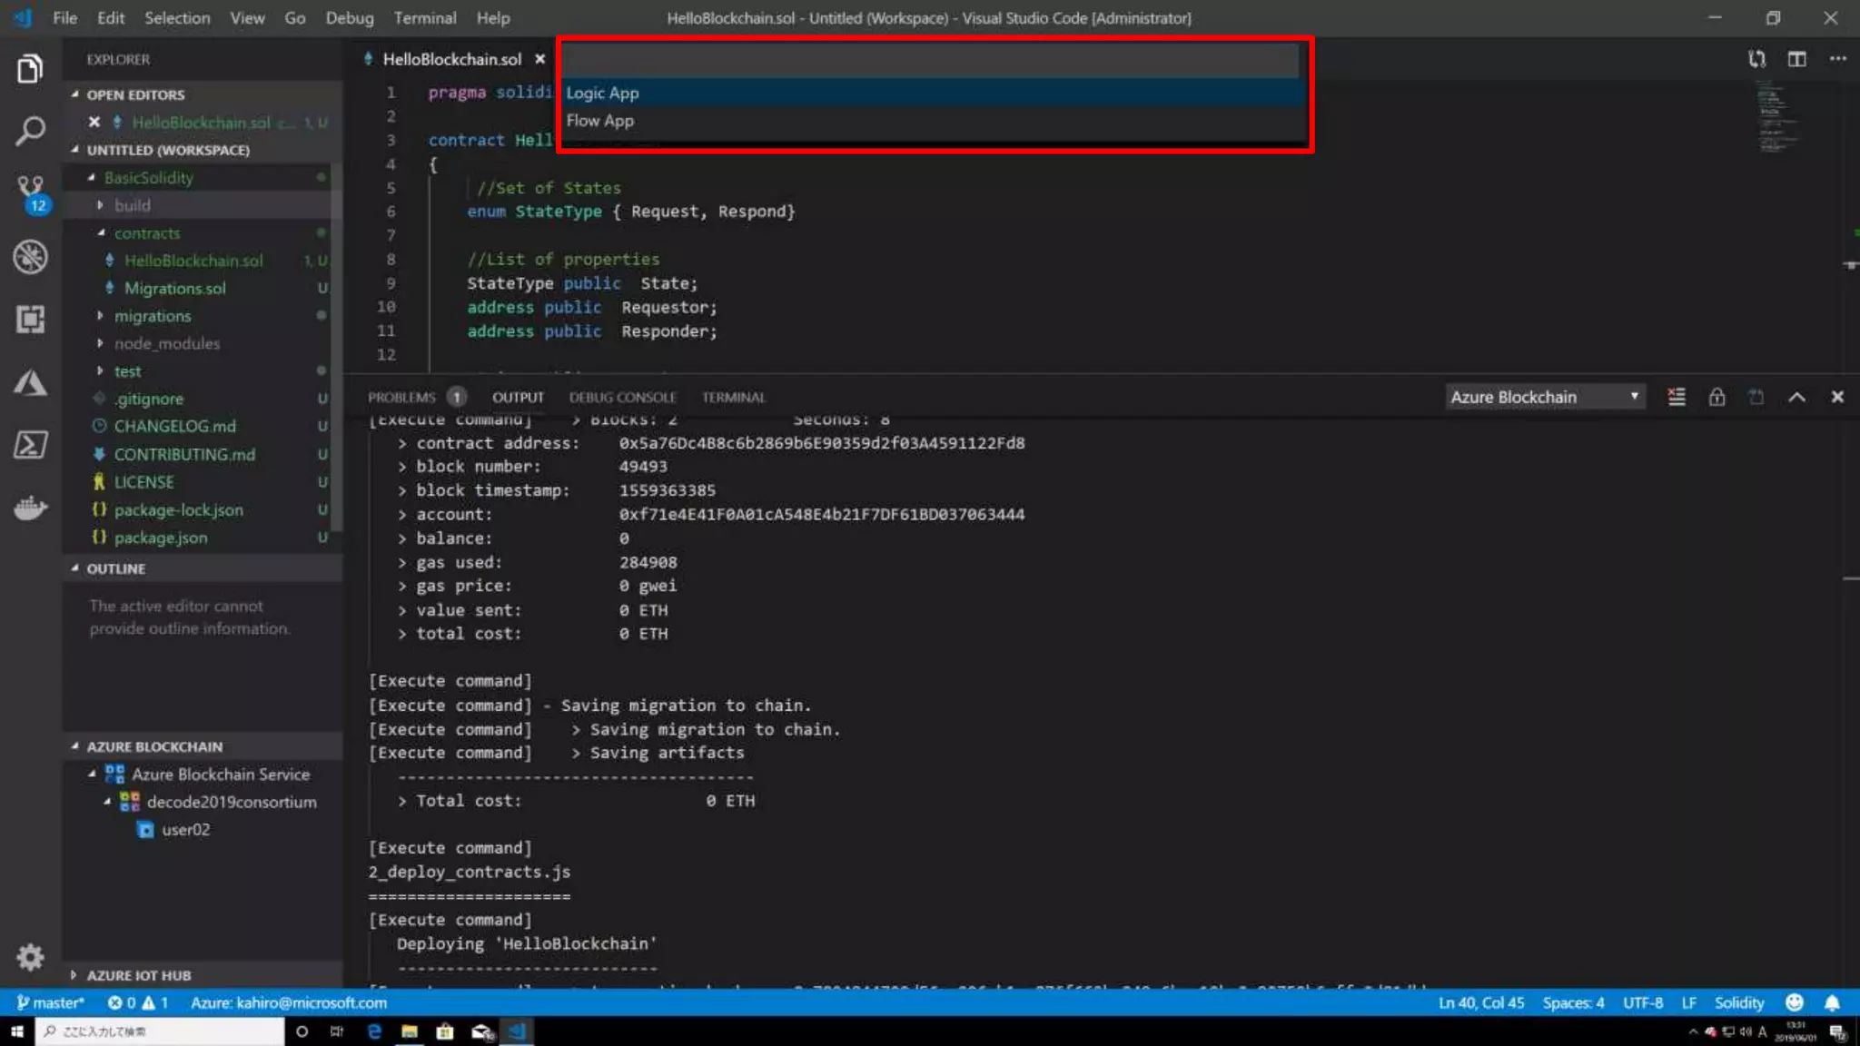The image size is (1860, 1046).
Task: Select Flow App from the picker
Action: (x=600, y=121)
